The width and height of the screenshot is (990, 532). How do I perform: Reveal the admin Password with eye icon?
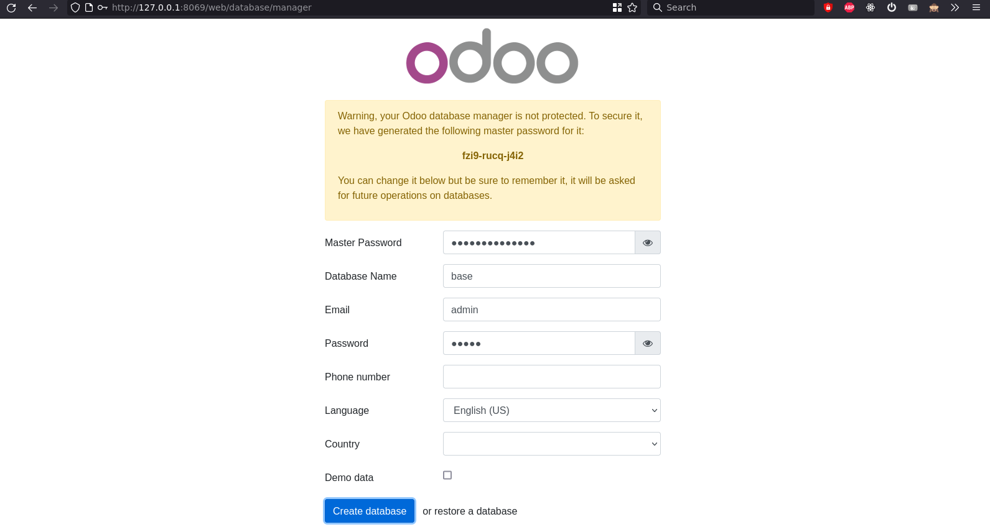click(648, 343)
